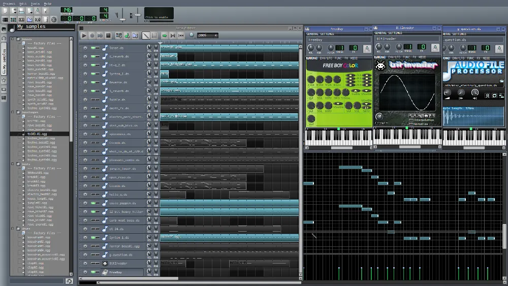Show the FX Mixer toolbar icon

(38, 20)
